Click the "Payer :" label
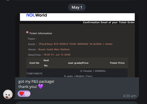Viewport: 147px width, 104px height. click(33, 39)
